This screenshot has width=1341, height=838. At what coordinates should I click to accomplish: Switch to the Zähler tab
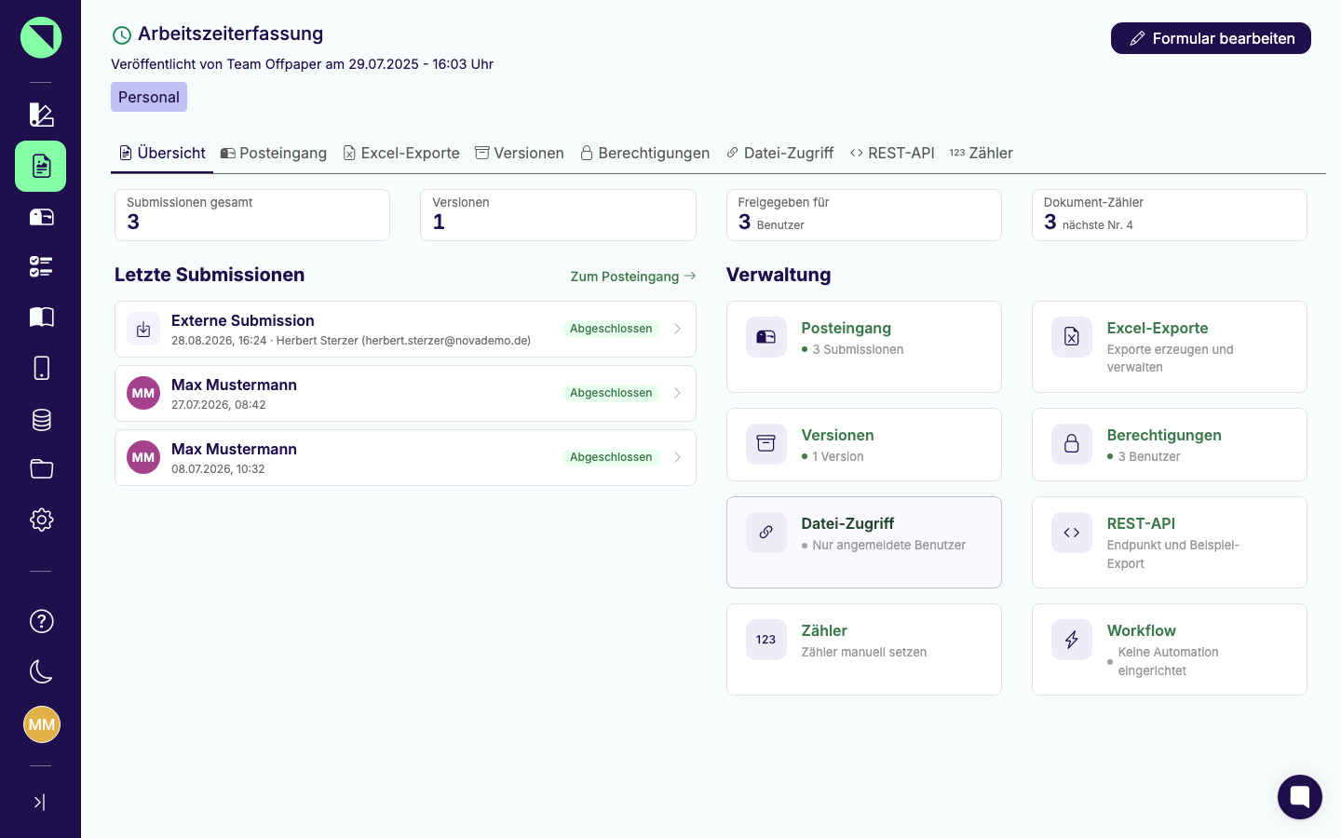(982, 153)
